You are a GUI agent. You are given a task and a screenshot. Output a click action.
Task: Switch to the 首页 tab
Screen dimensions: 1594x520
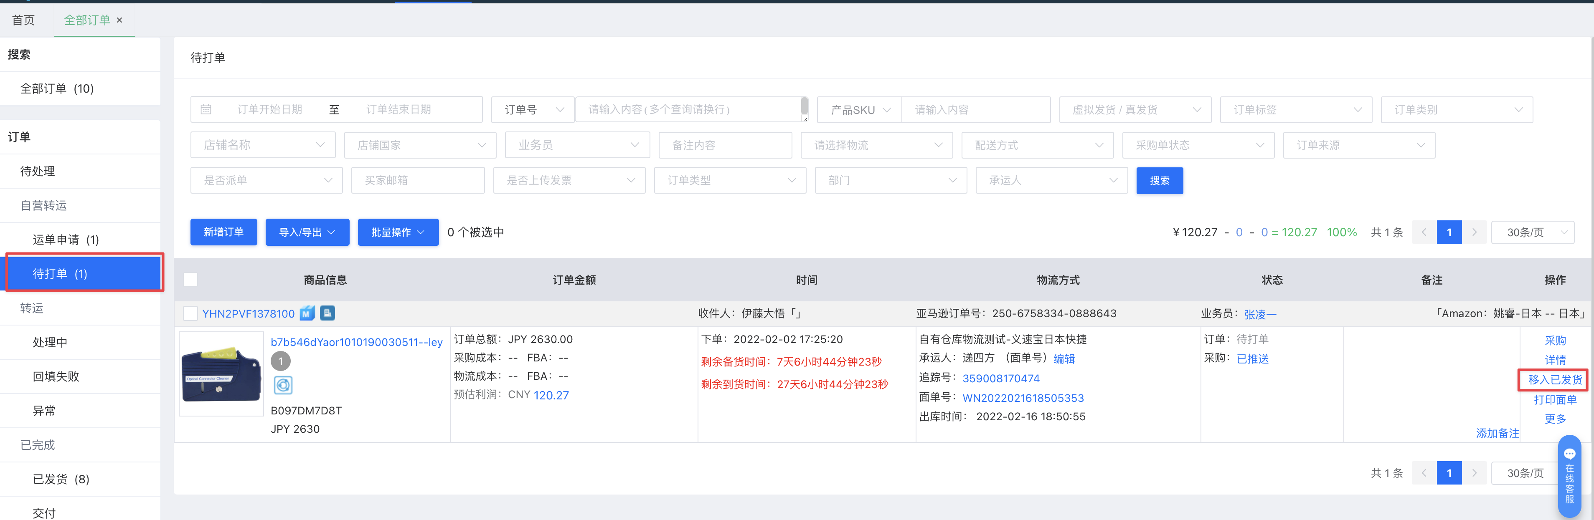23,20
